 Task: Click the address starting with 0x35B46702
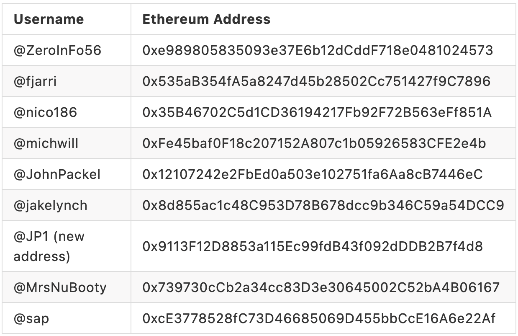[317, 112]
